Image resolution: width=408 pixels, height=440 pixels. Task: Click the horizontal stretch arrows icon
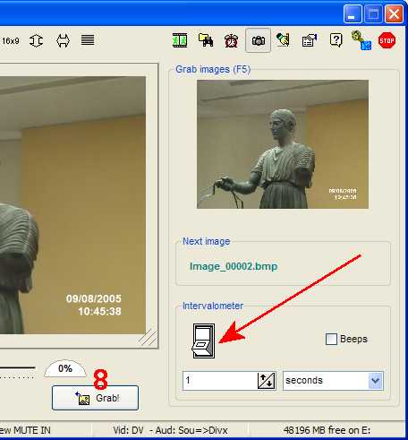pyautogui.click(x=63, y=40)
